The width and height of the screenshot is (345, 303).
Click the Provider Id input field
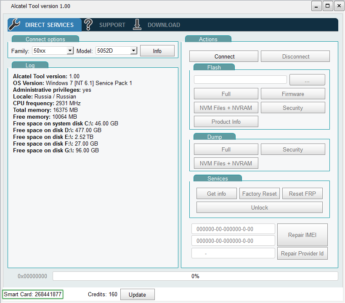point(233,253)
